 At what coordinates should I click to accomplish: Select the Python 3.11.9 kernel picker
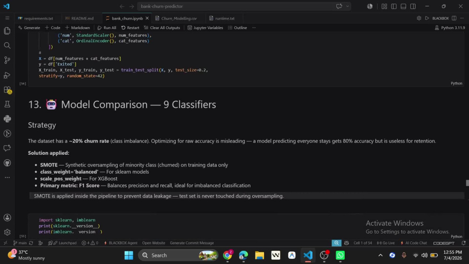pos(450,28)
